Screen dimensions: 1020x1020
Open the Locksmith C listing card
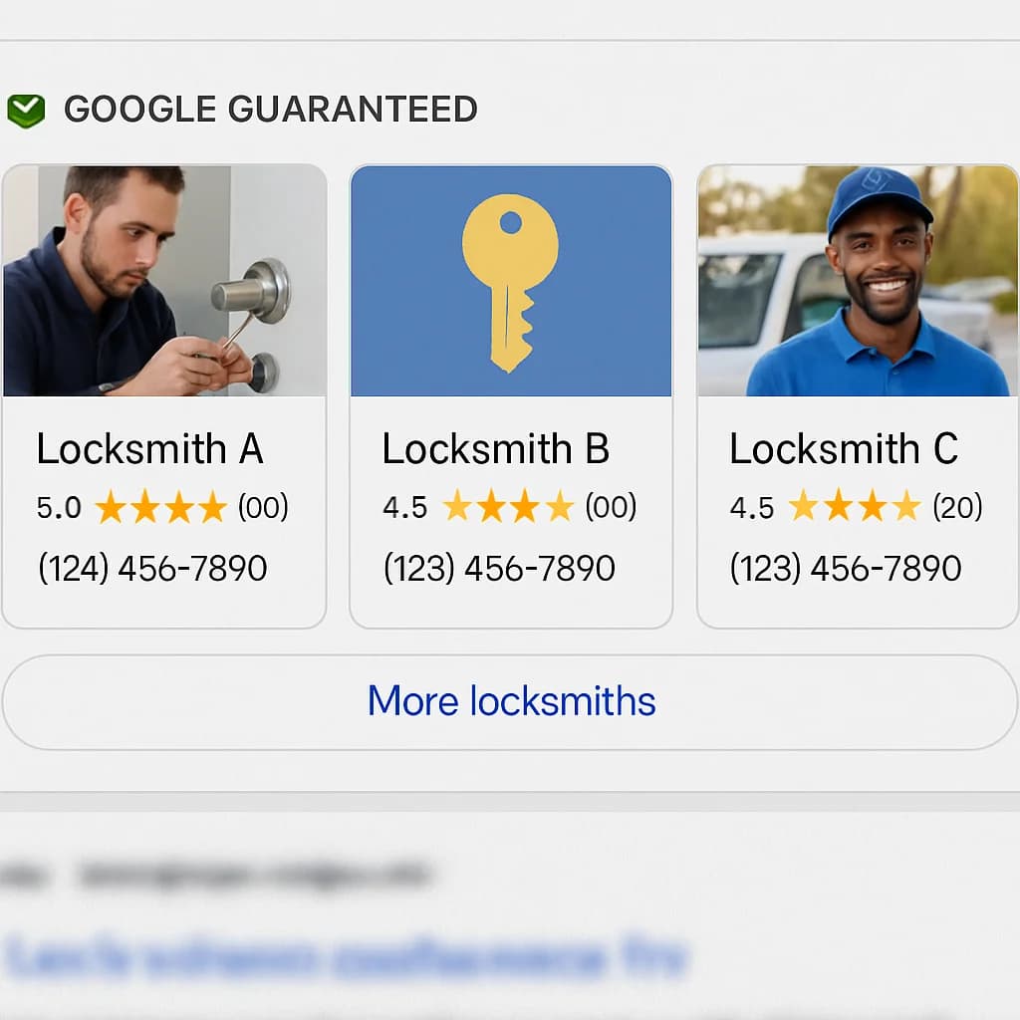[x=857, y=393]
